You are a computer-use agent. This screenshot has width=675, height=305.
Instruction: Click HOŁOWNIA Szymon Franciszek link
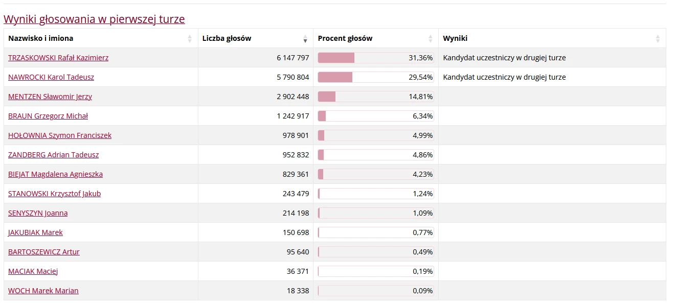pos(60,135)
